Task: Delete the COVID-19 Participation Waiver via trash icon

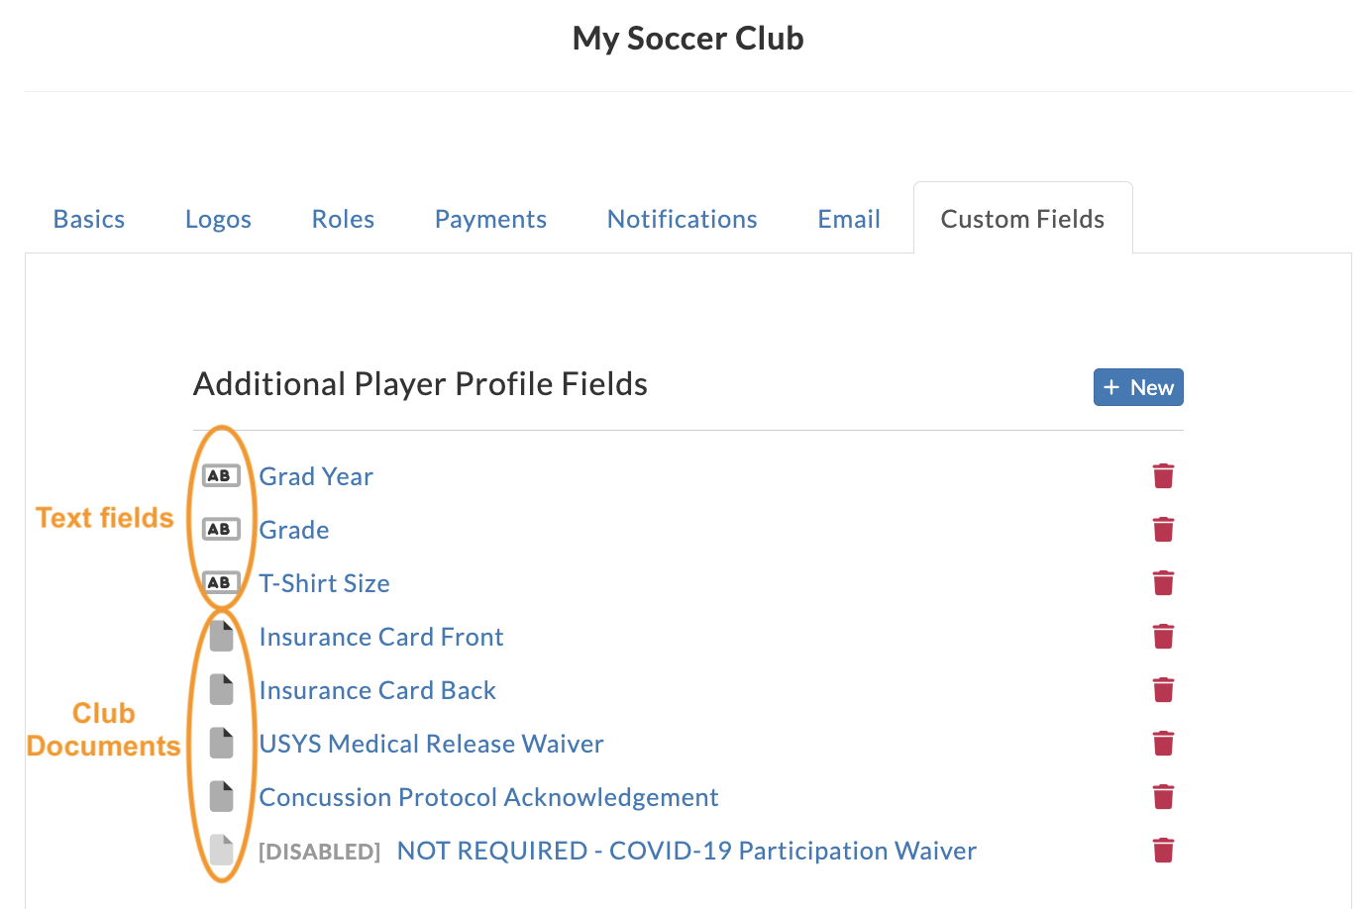Action: point(1163,851)
